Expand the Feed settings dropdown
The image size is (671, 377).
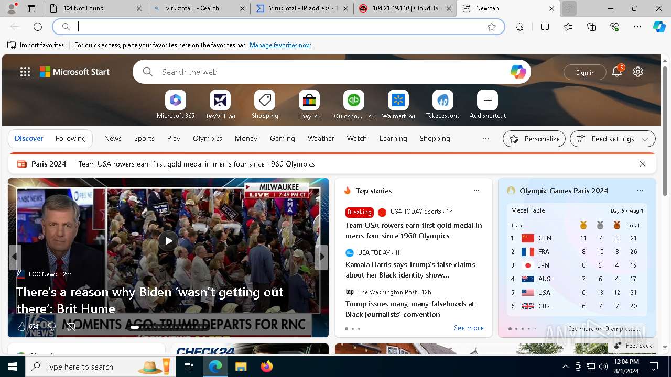tap(613, 139)
